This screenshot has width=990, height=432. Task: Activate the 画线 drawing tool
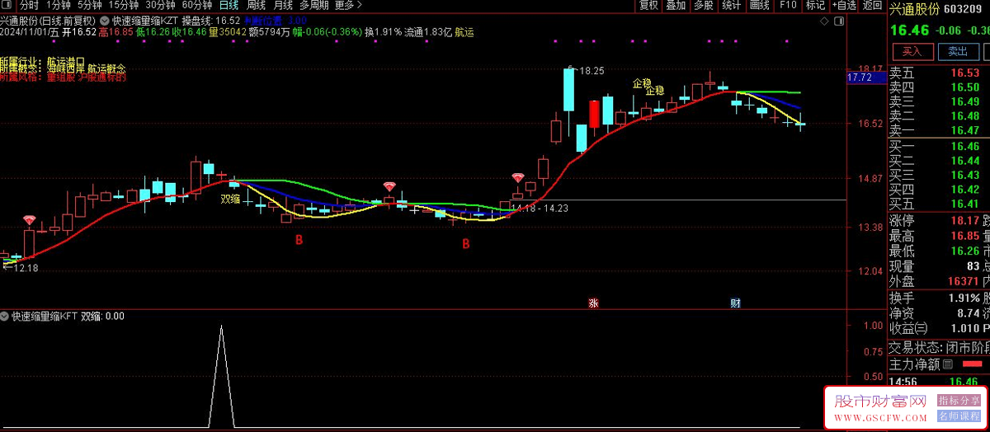(759, 5)
